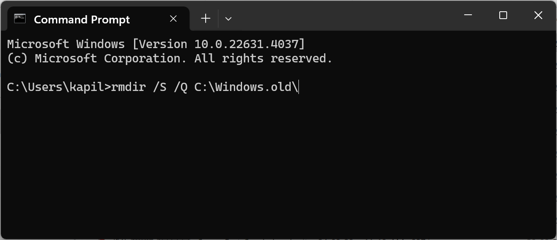
Task: Click the All rights reserved text
Action: pos(263,58)
